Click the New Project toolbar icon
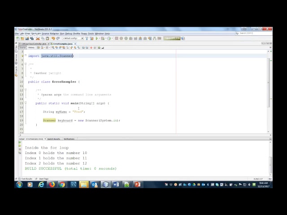The height and width of the screenshot is (215, 287). [22, 39]
